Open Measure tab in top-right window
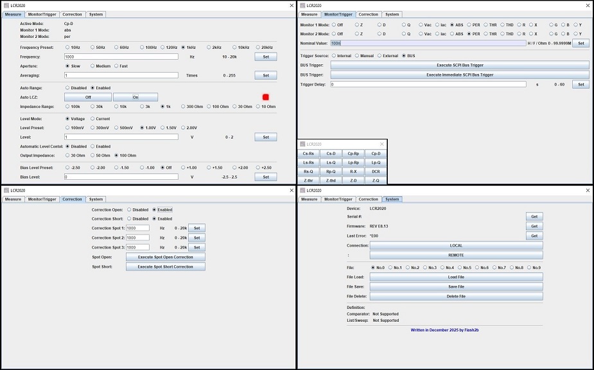The image size is (594, 370). [309, 14]
